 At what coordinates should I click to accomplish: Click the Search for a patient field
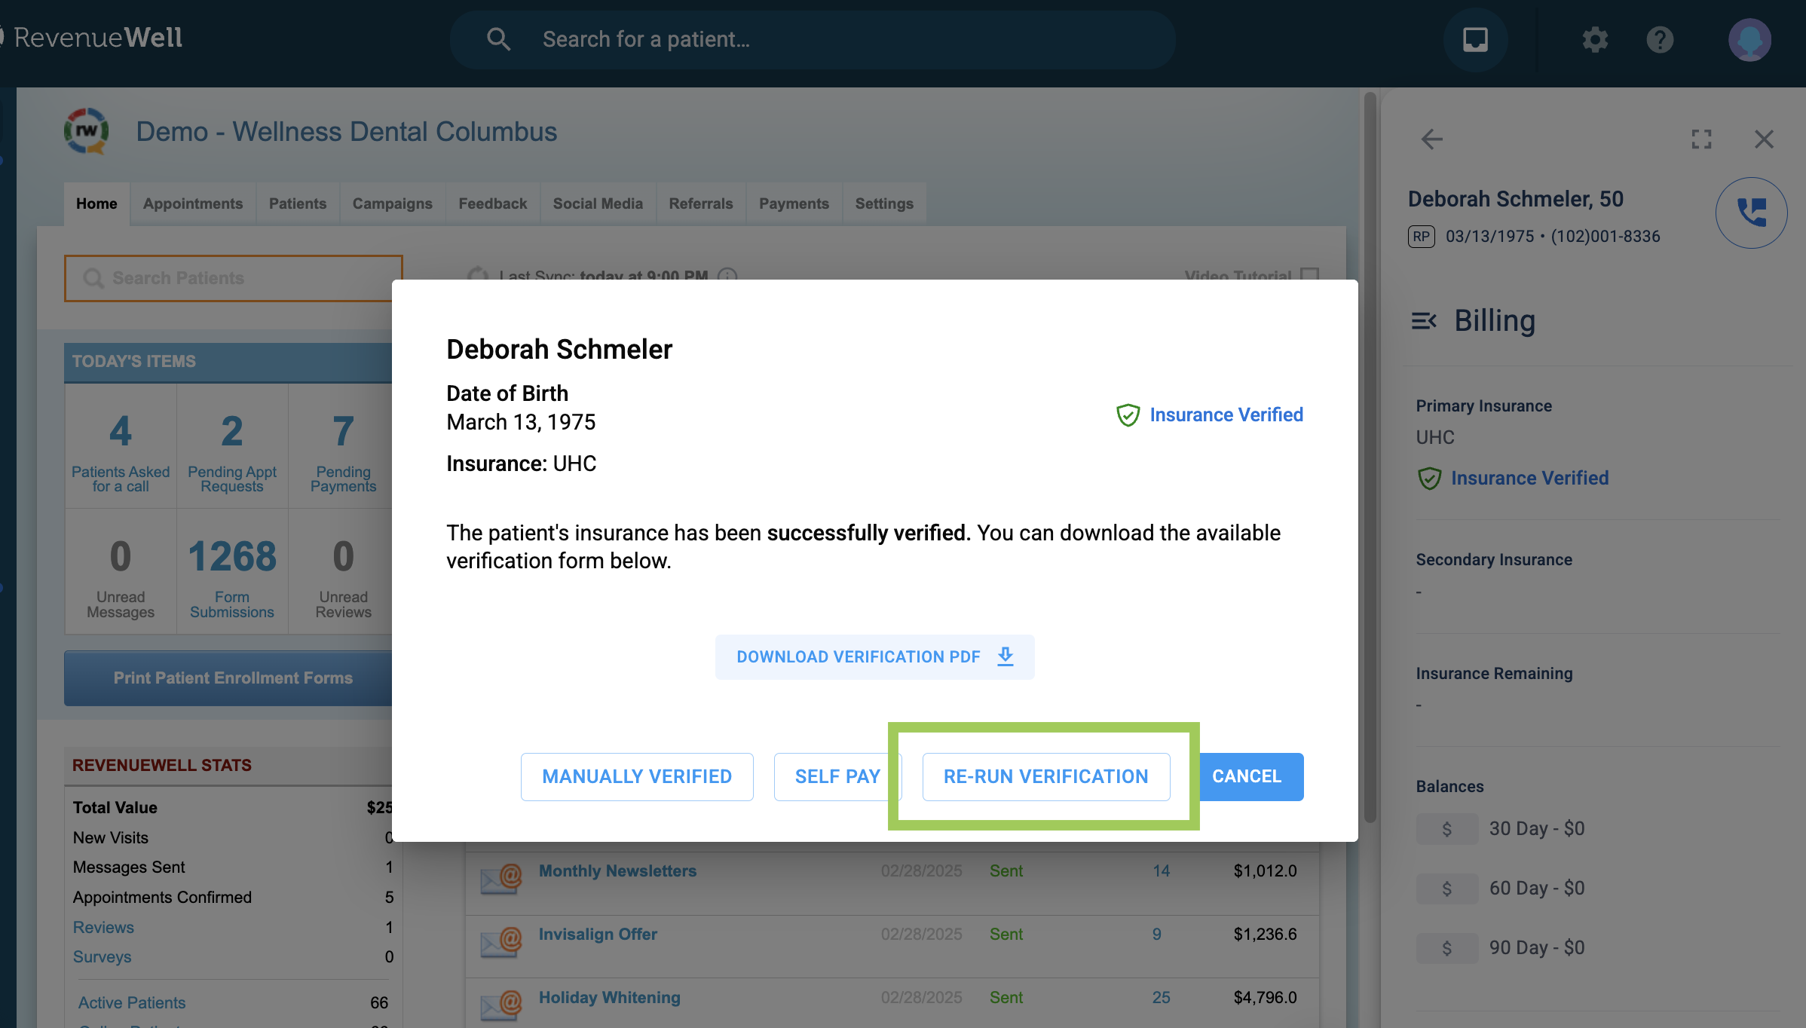tap(813, 39)
